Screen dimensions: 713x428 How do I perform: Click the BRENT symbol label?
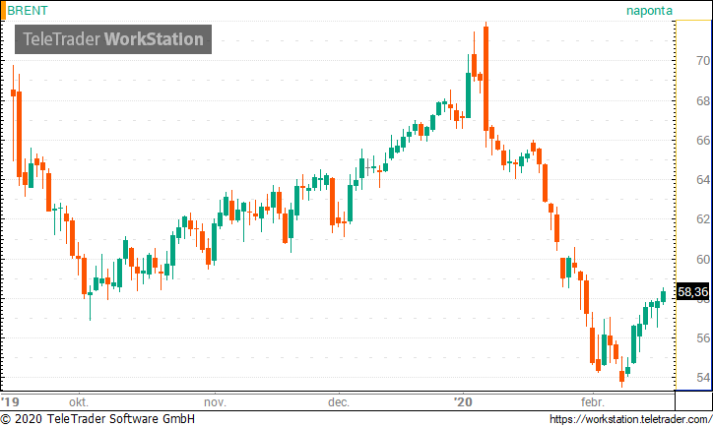point(28,11)
